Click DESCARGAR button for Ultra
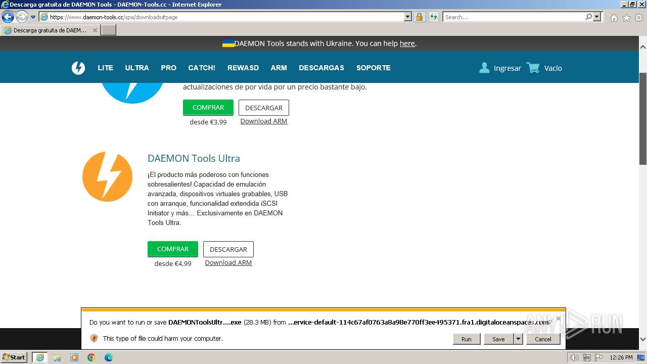 (x=228, y=249)
